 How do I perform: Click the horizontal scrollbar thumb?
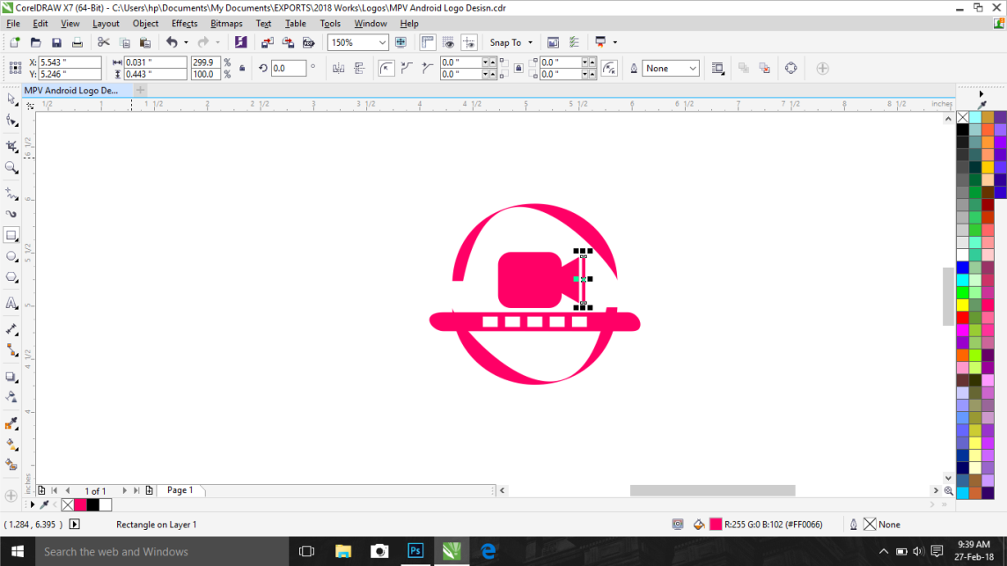click(712, 490)
